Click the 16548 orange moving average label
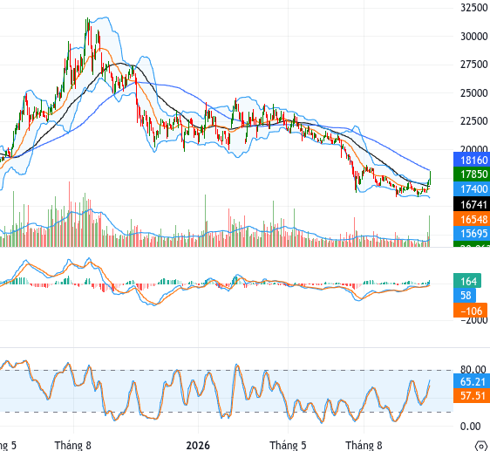This screenshot has width=490, height=451. click(472, 219)
